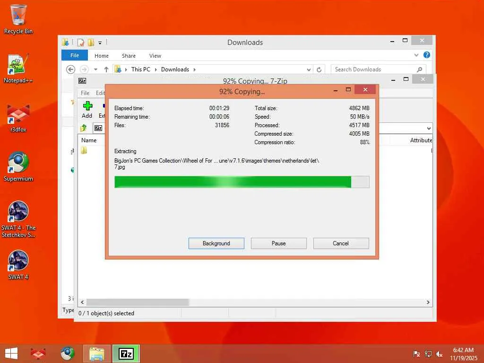Customize Quick Access Toolbar dropdown
Image resolution: width=484 pixels, height=363 pixels.
tap(100, 43)
